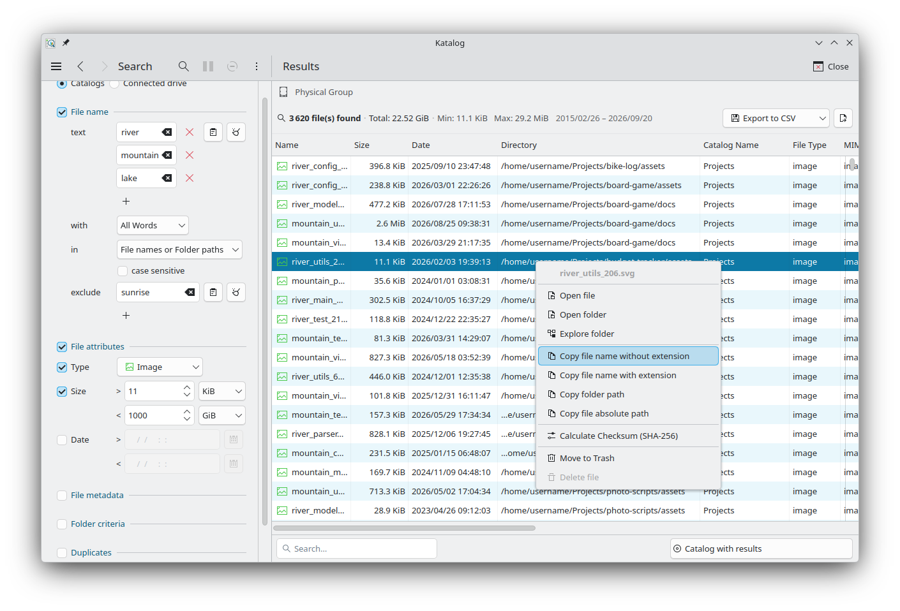The height and width of the screenshot is (611, 900).
Task: Enable the case sensitive option
Action: [123, 270]
